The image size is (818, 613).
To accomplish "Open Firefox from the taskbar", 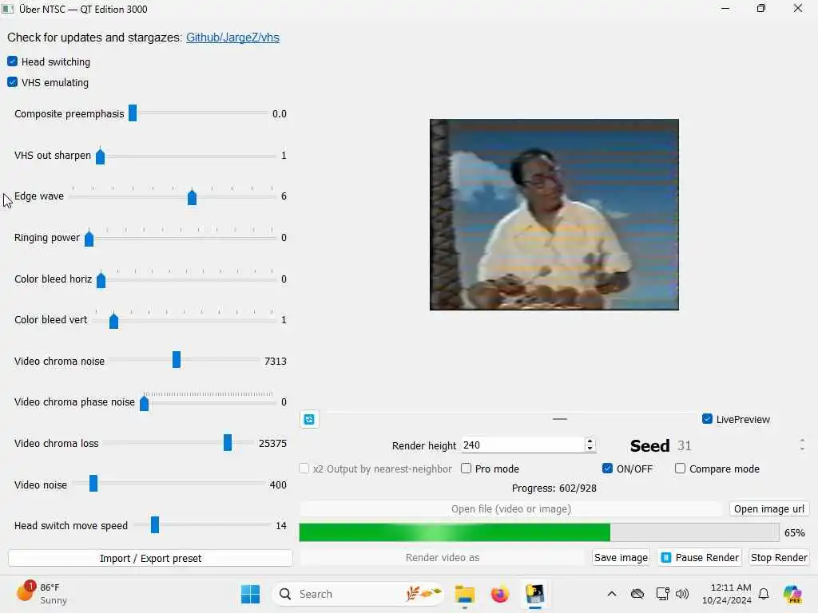I will coord(500,594).
